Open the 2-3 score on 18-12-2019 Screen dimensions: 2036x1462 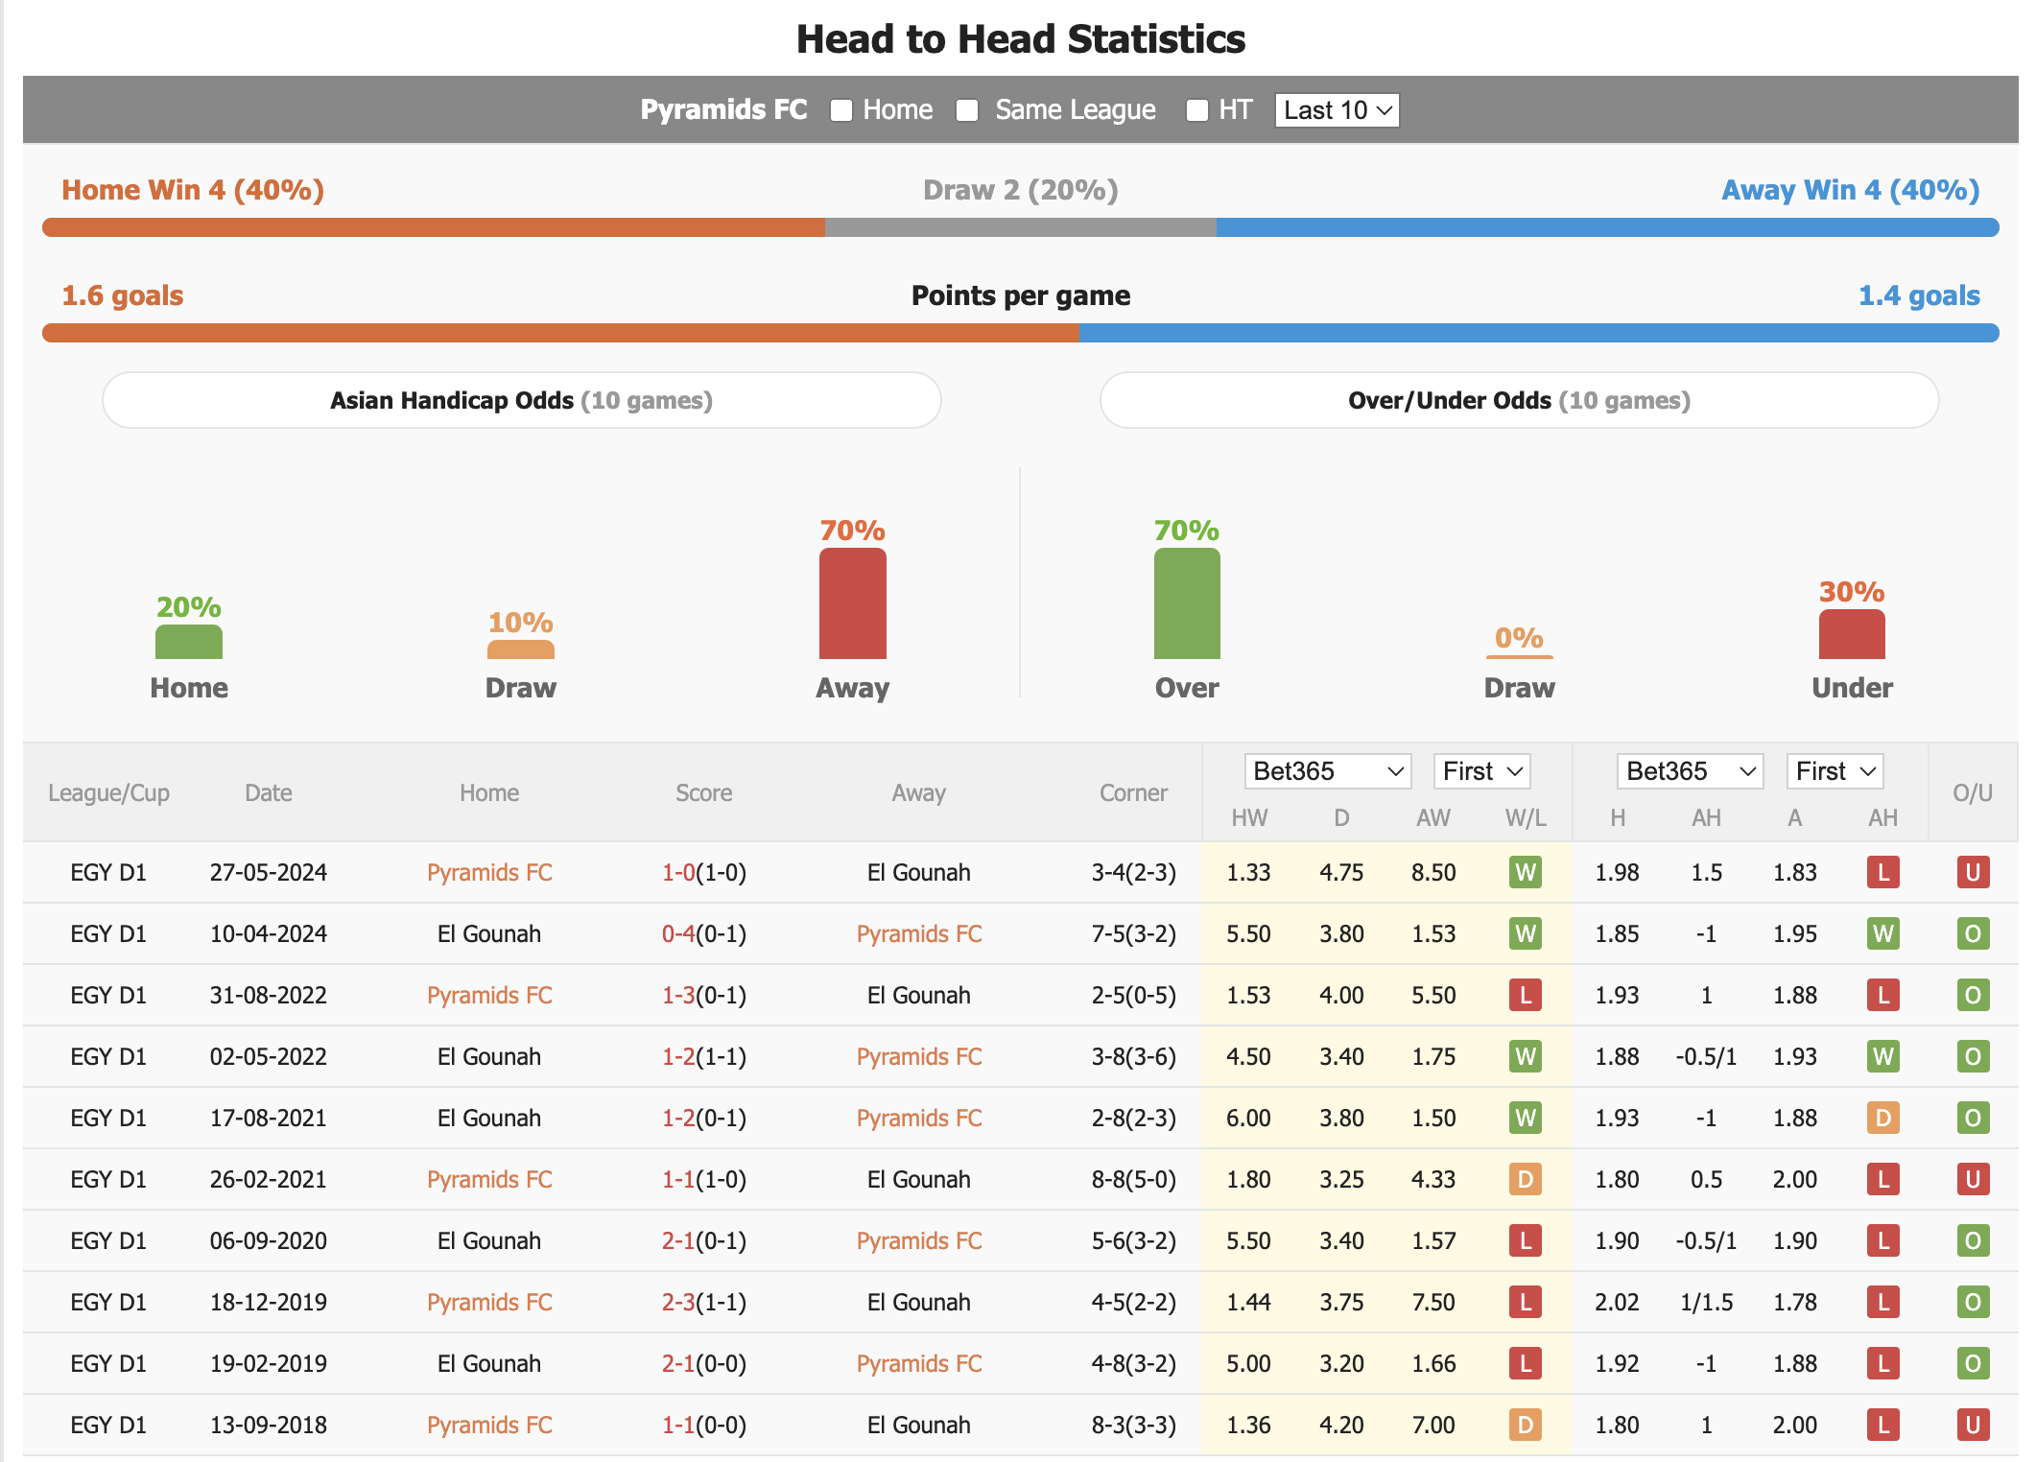pos(678,1302)
